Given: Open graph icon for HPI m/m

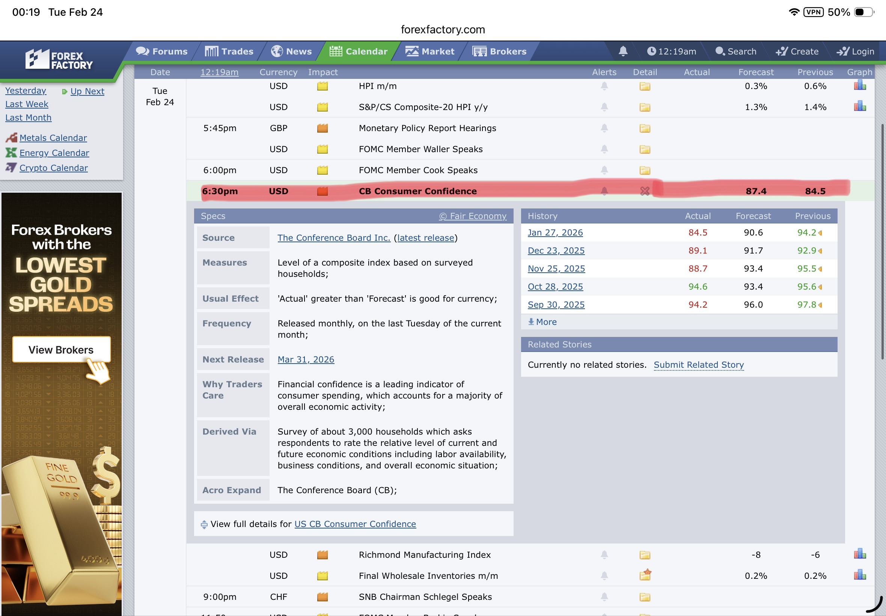Looking at the screenshot, I should [x=859, y=86].
